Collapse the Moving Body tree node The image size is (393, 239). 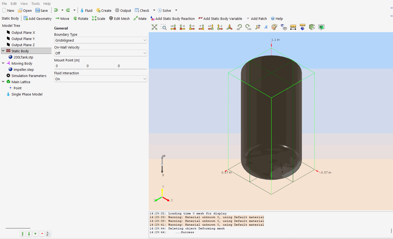tap(3, 63)
